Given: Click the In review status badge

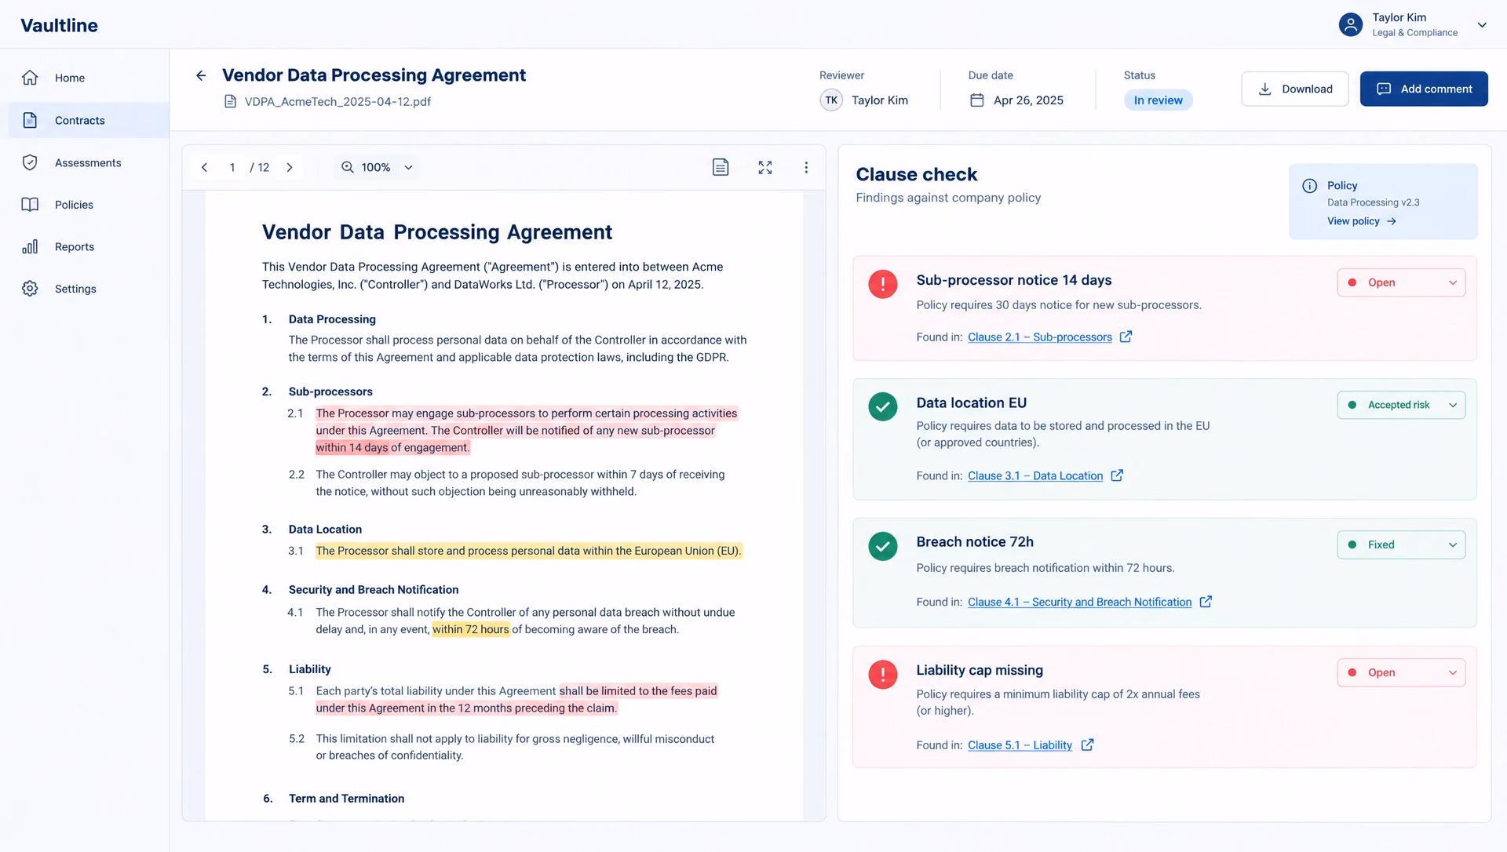Looking at the screenshot, I should (1158, 100).
